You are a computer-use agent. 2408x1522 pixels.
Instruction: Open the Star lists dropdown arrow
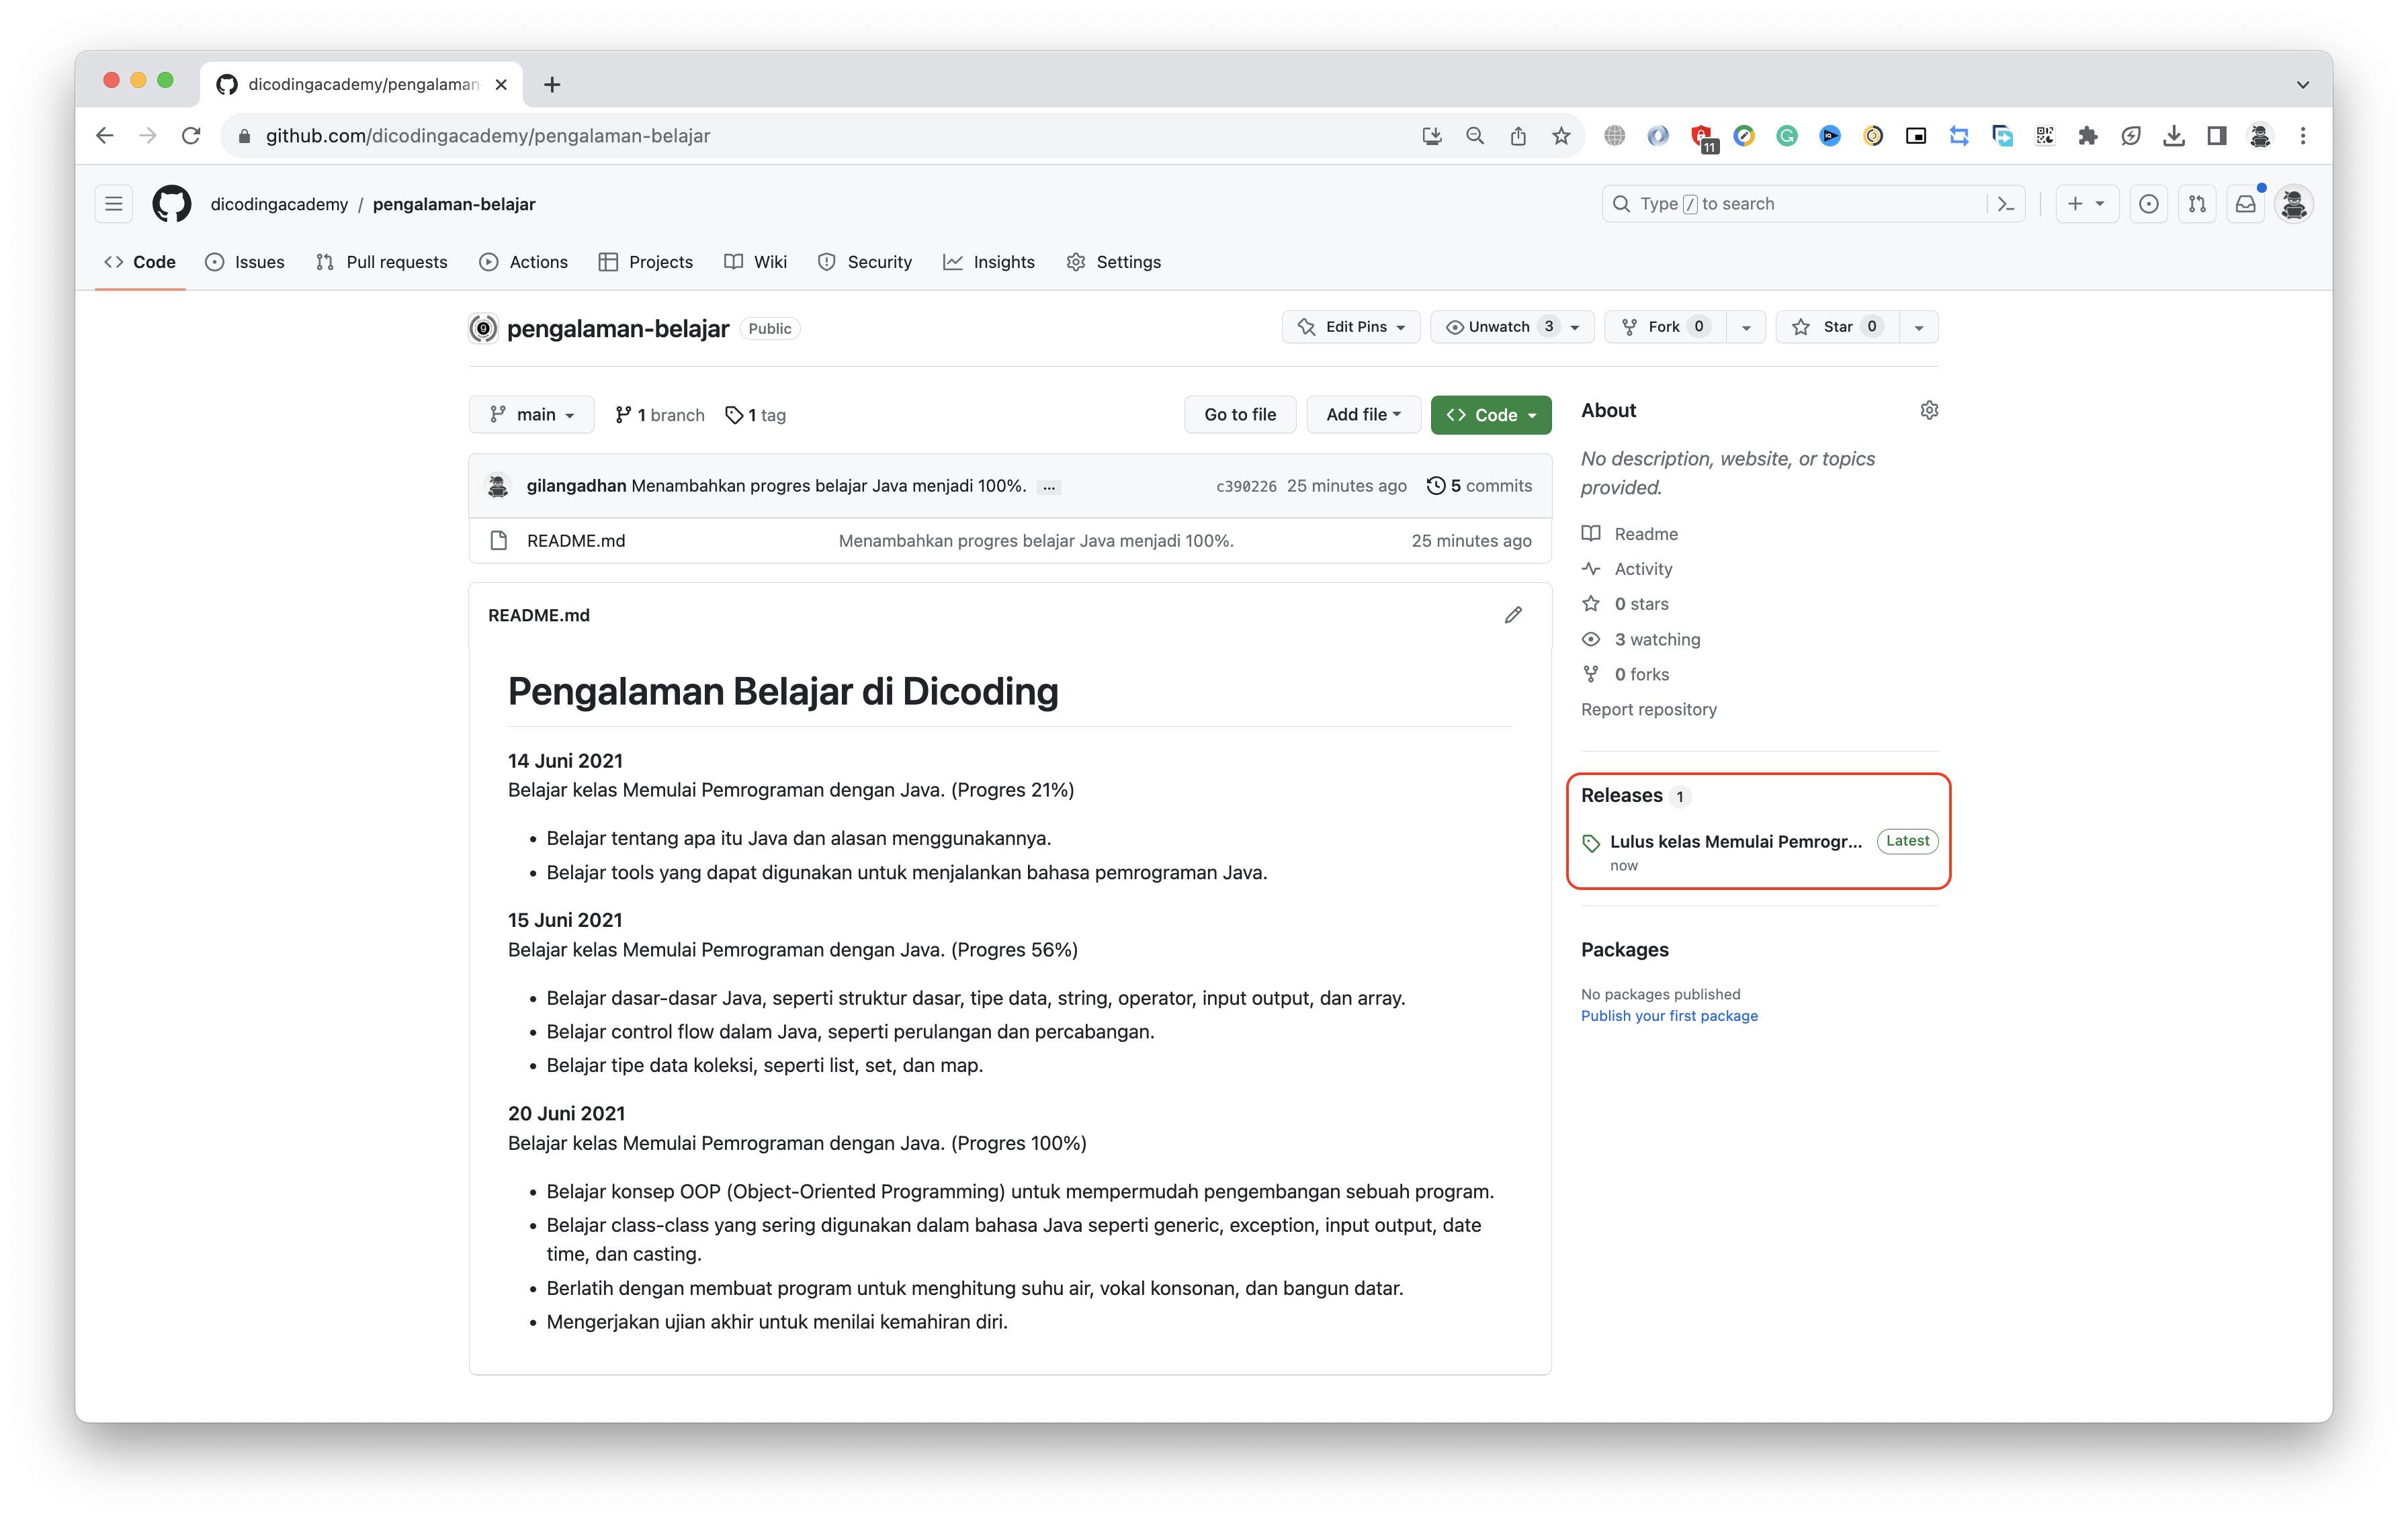(1918, 327)
